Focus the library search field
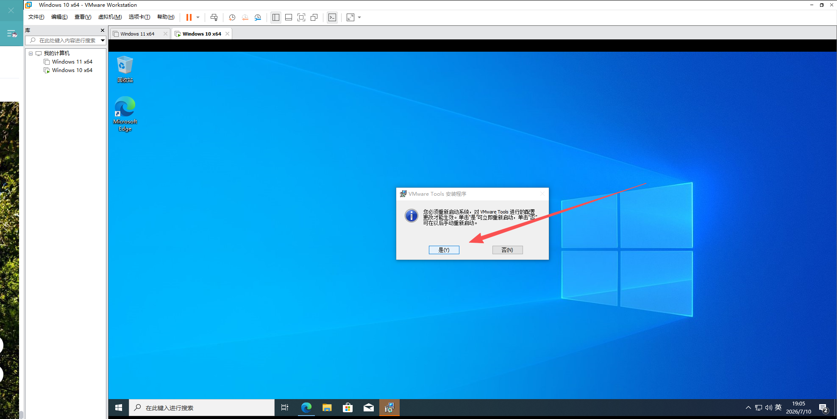The image size is (837, 419). coord(65,41)
